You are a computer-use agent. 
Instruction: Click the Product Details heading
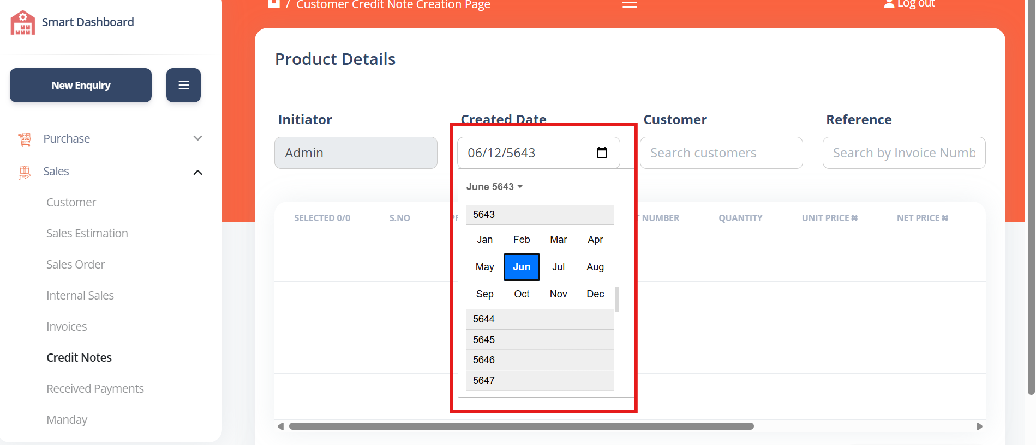point(336,59)
